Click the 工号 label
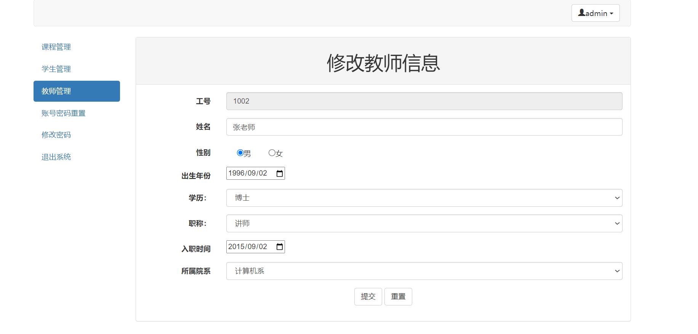This screenshot has height=334, width=698. 203,101
